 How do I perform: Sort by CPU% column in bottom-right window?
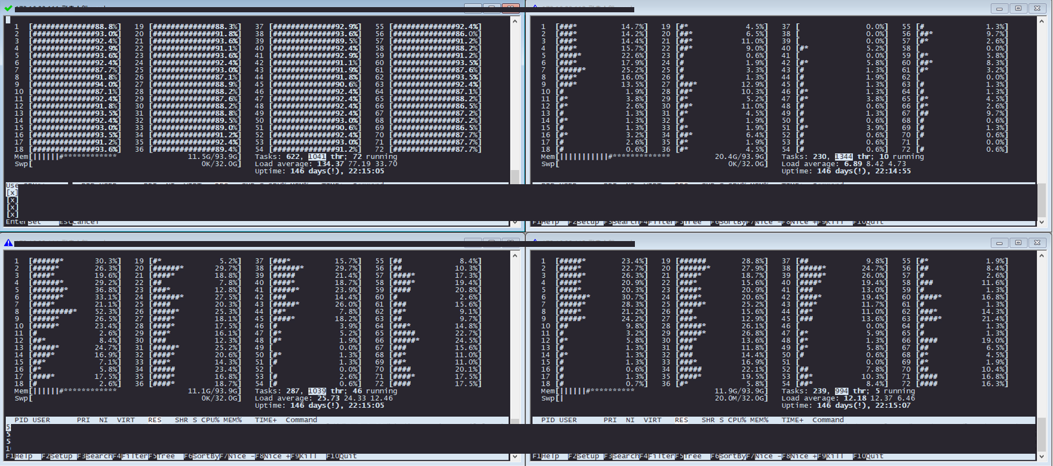[737, 420]
